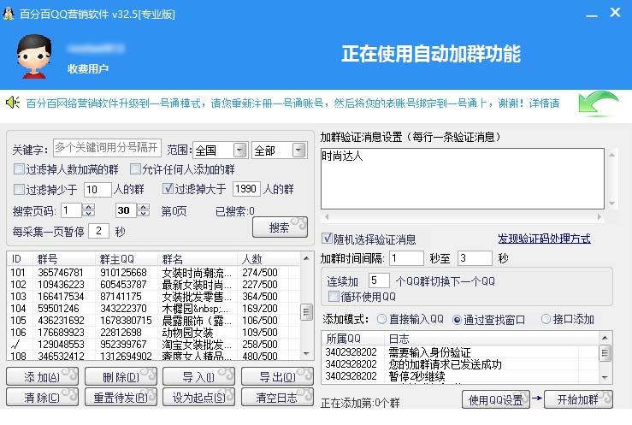632x425 pixels.
Task: Minimize the QQ marketing software window
Action: (592, 15)
